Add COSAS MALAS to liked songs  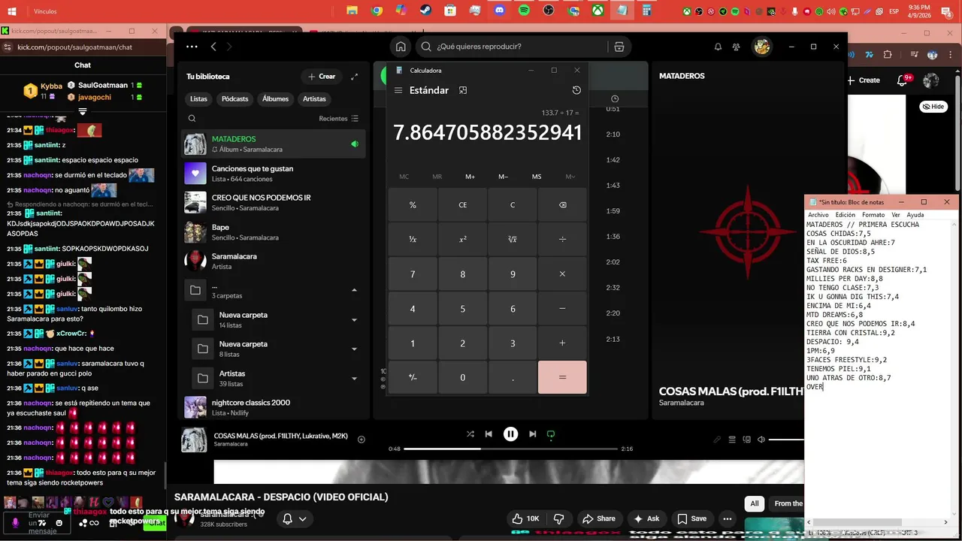pos(362,440)
